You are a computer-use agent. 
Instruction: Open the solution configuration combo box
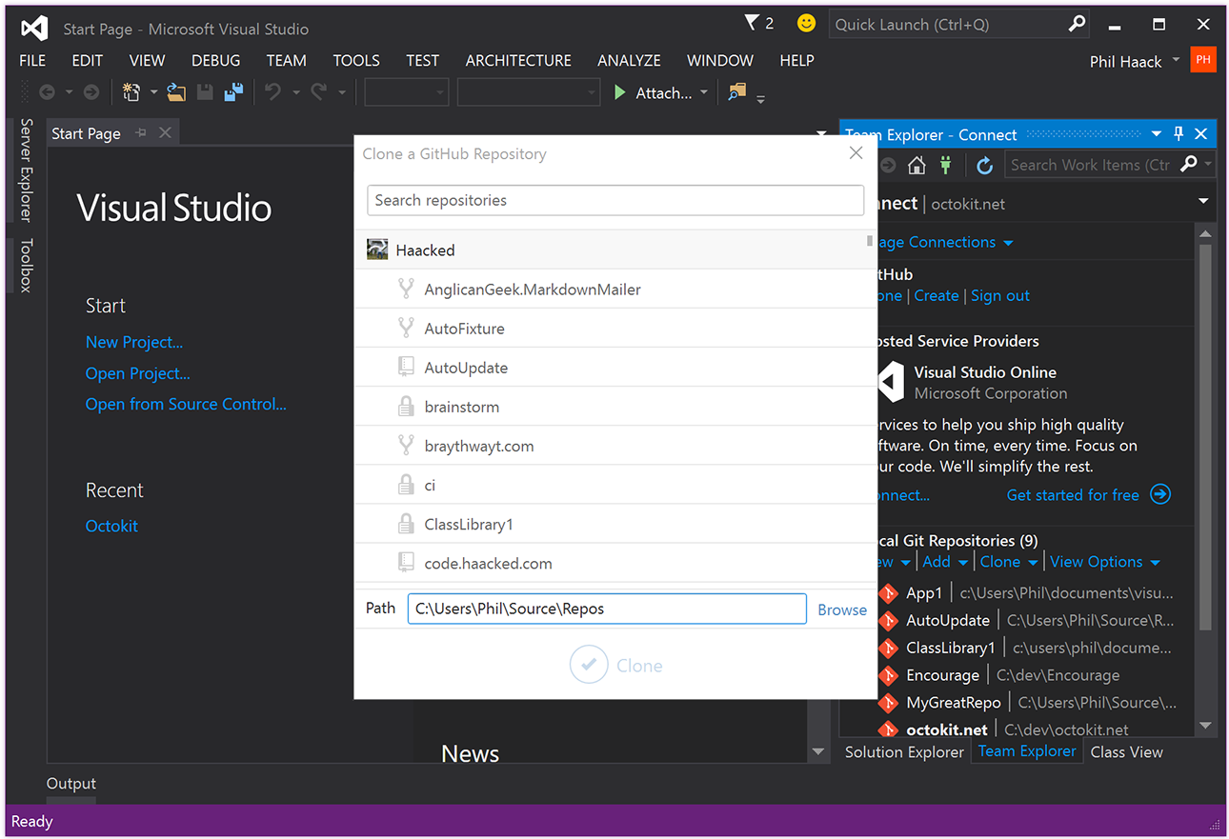click(x=407, y=92)
